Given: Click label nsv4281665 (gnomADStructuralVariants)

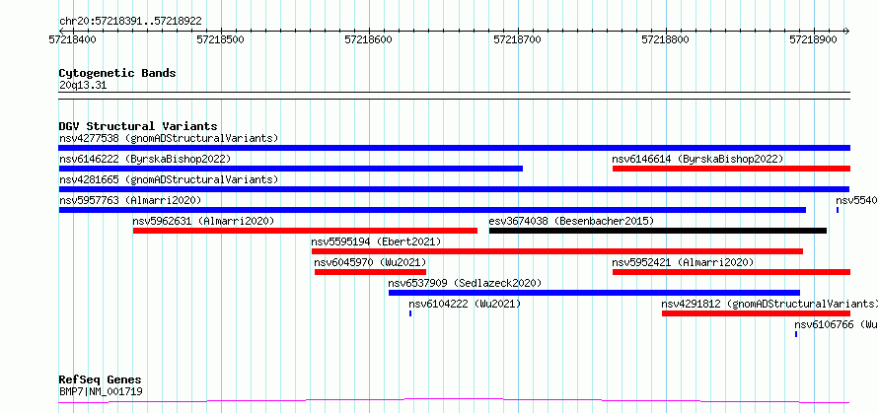Looking at the screenshot, I should [169, 179].
